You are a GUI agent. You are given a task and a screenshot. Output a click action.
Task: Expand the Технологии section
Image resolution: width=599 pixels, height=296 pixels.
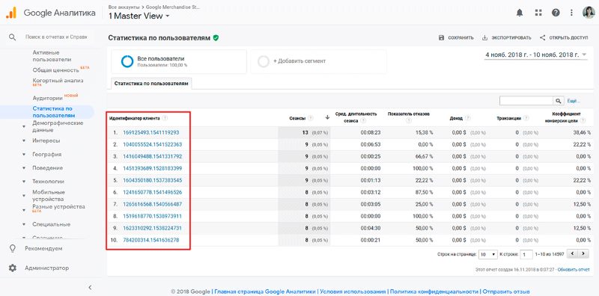24,182
